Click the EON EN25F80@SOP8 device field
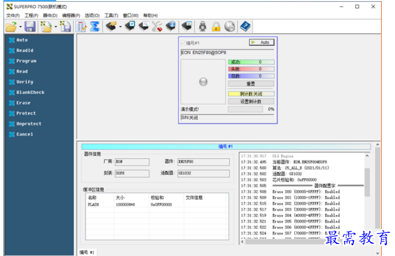 point(227,53)
